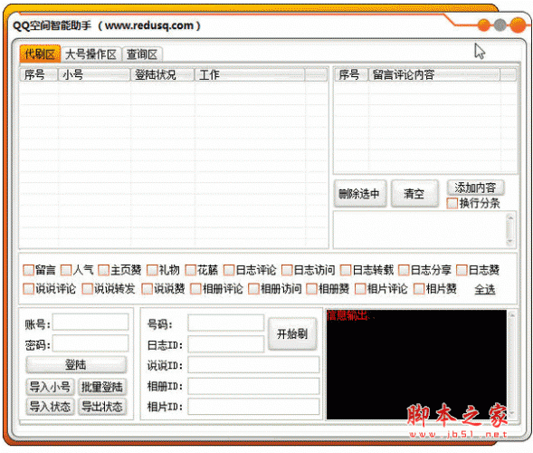
Task: Enable the 相片评论 checkbox
Action: pos(360,289)
